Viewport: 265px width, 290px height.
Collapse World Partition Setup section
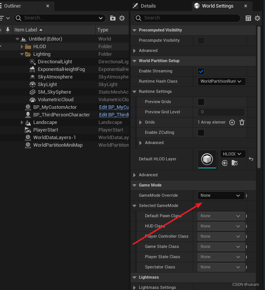point(134,61)
